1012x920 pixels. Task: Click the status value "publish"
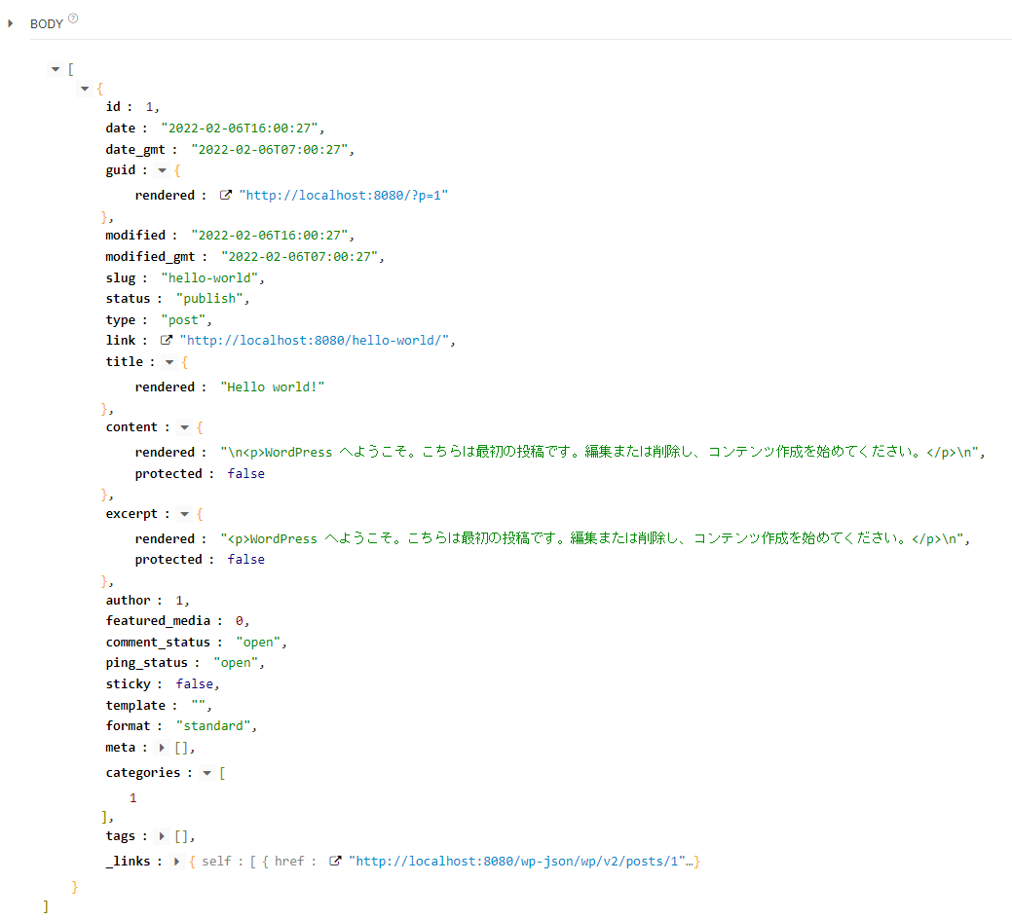tap(209, 299)
